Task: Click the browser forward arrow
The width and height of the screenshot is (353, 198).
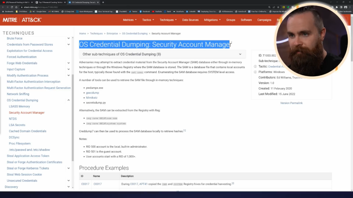Action: tap(8, 7)
